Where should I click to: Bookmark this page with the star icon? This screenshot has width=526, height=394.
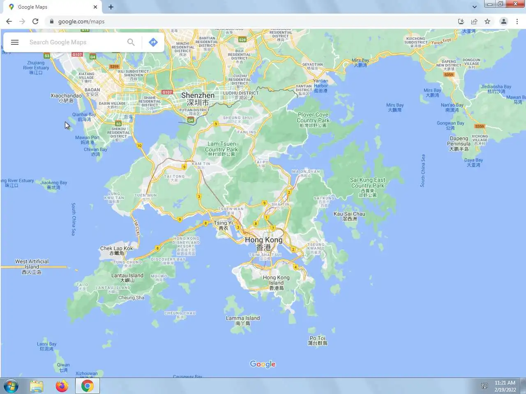pyautogui.click(x=487, y=21)
